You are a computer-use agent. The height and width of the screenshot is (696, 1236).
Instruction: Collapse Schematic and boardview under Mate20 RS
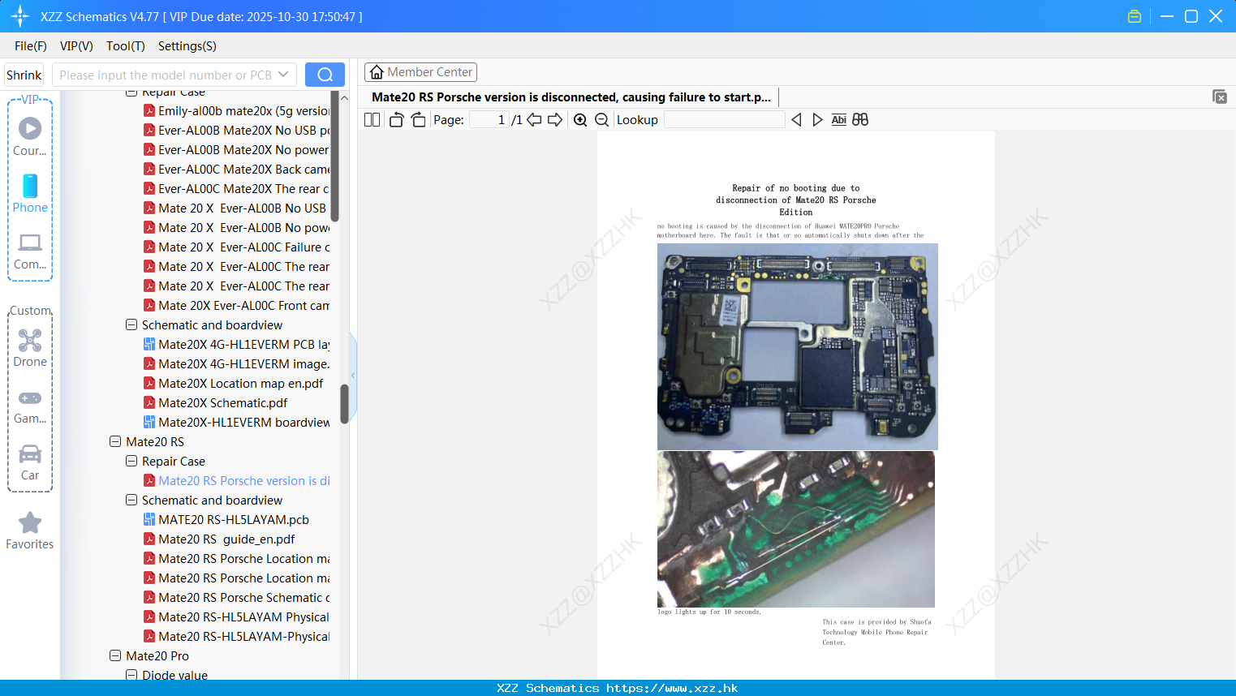(131, 501)
